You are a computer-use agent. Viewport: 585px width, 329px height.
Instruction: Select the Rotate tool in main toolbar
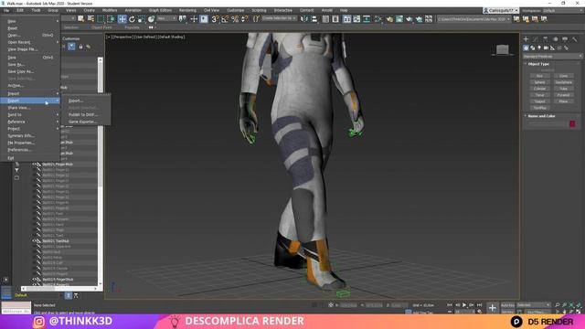tap(132, 19)
